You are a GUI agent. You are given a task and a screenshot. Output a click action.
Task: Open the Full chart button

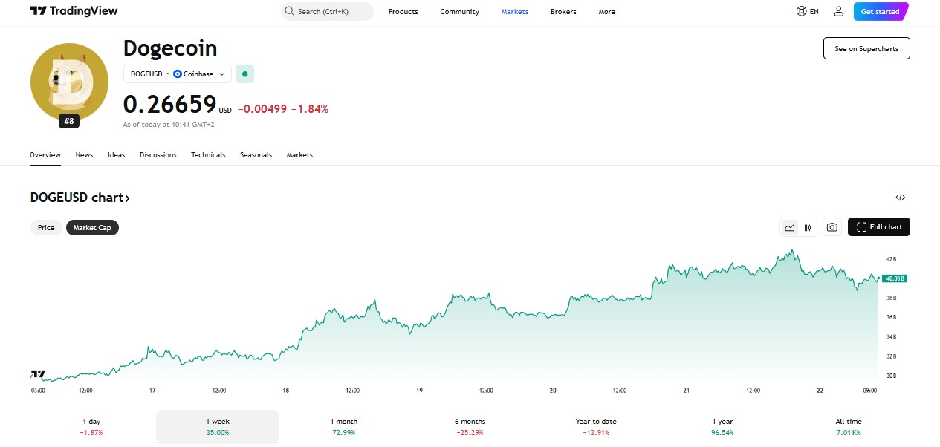pyautogui.click(x=879, y=227)
